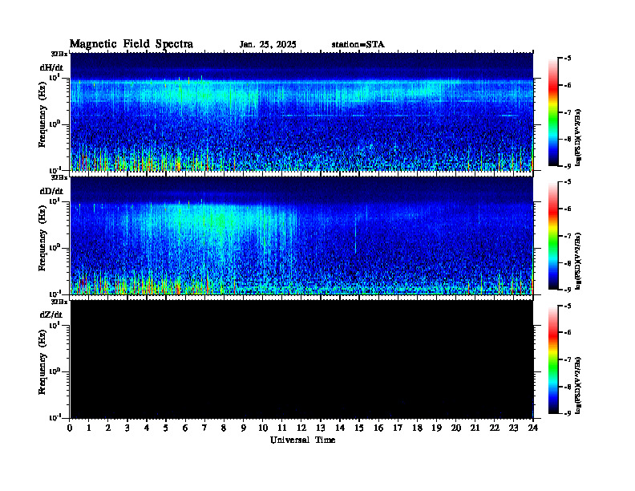Click the hour "2" tick label
The width and height of the screenshot is (635, 491).
[108, 428]
